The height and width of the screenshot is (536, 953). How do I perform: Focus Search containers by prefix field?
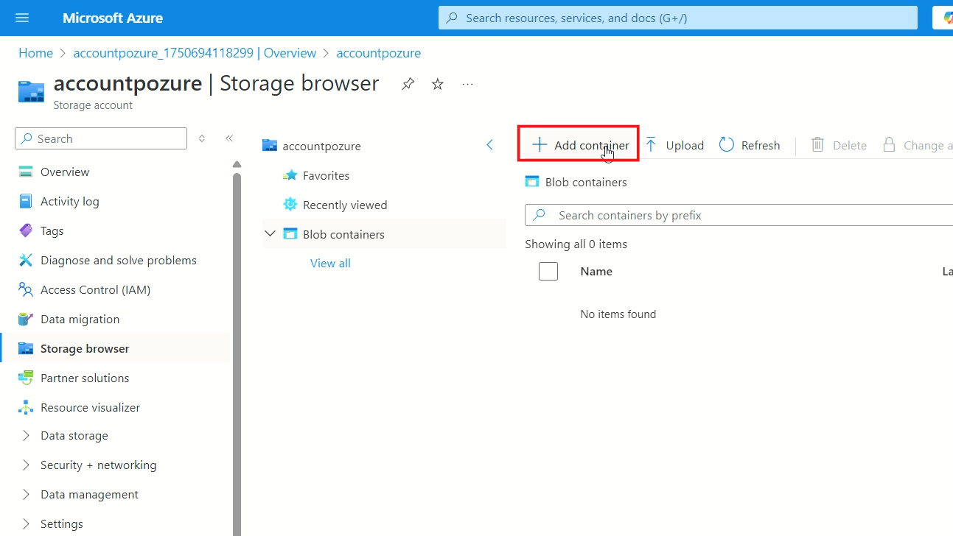pos(739,215)
